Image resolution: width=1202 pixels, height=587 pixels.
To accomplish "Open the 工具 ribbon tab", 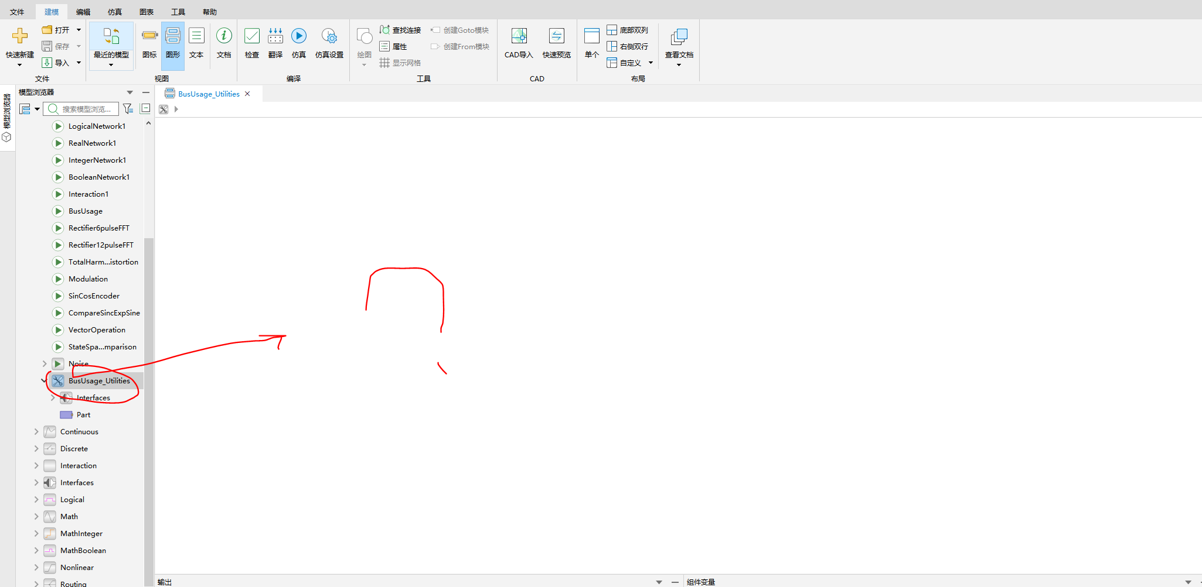I will [x=178, y=12].
